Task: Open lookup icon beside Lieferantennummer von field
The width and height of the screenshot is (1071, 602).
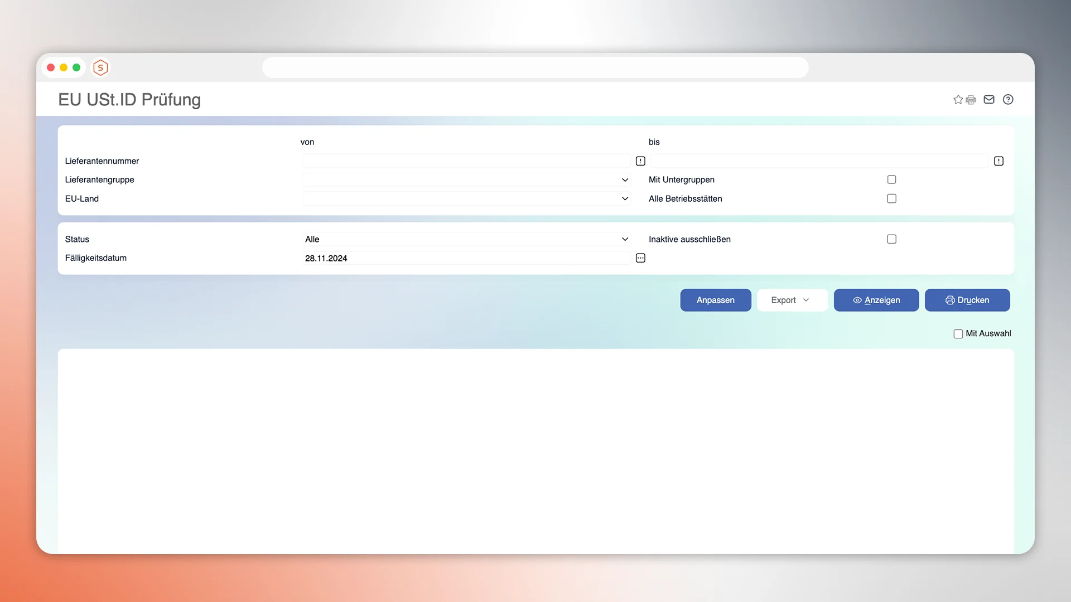Action: pyautogui.click(x=640, y=161)
